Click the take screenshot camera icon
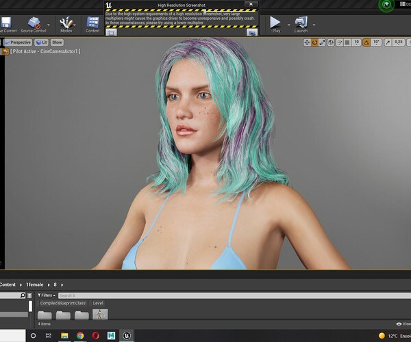 252,32
